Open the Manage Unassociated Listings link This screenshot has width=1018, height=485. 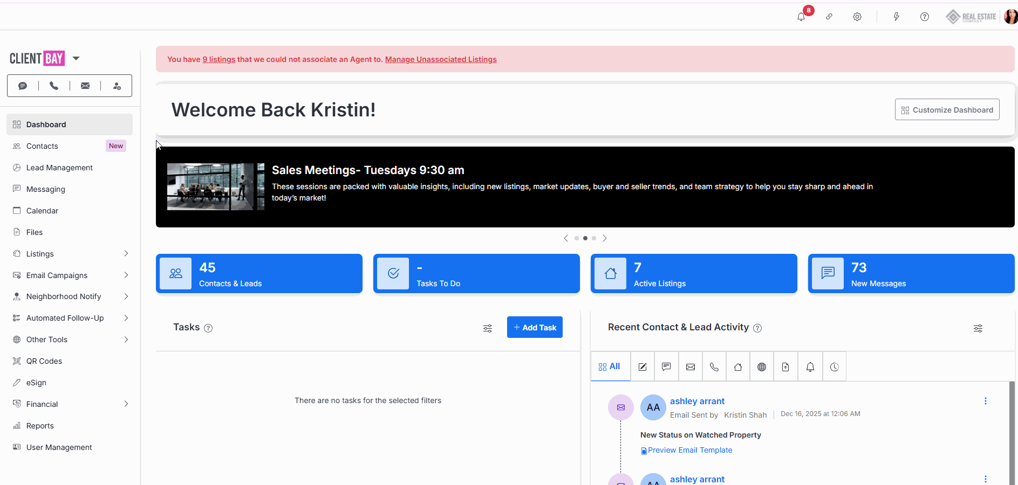(x=440, y=59)
